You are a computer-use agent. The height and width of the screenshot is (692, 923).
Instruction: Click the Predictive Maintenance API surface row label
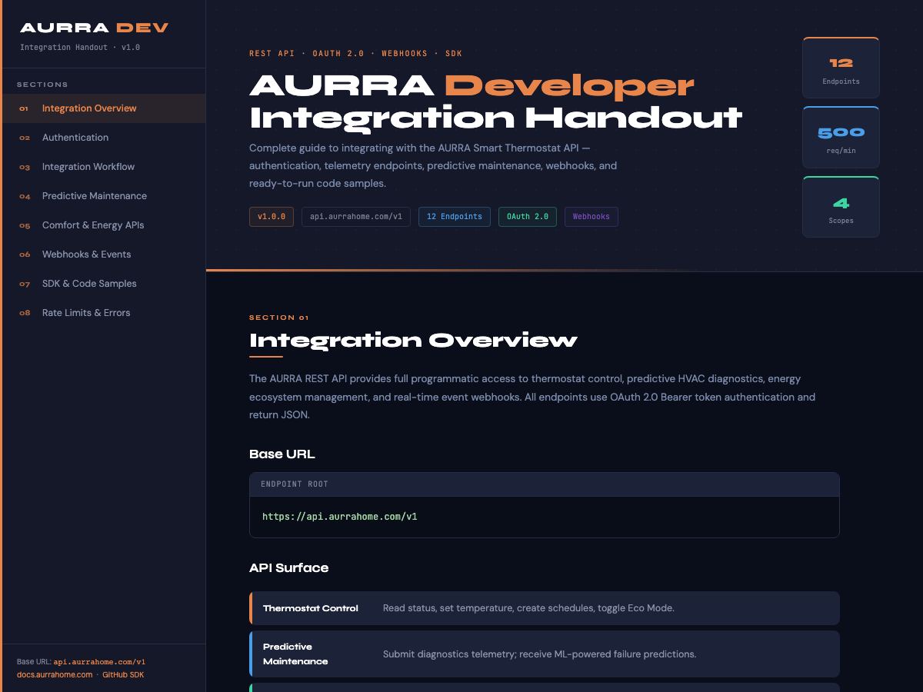coord(295,654)
